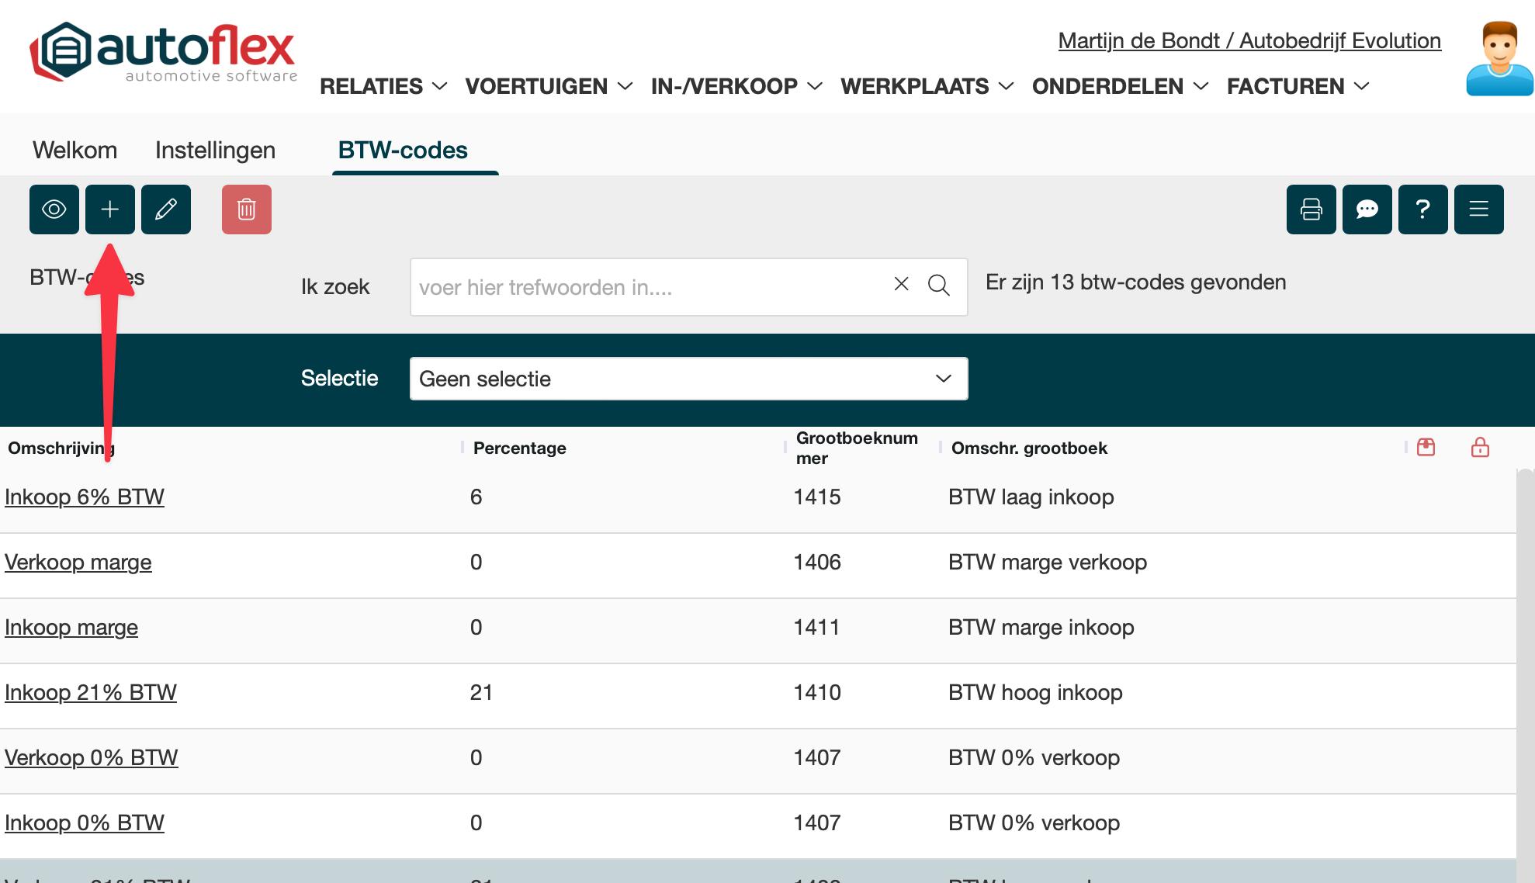Expand the FACTUREN menu
Screen dimensions: 1535x883
(1298, 86)
